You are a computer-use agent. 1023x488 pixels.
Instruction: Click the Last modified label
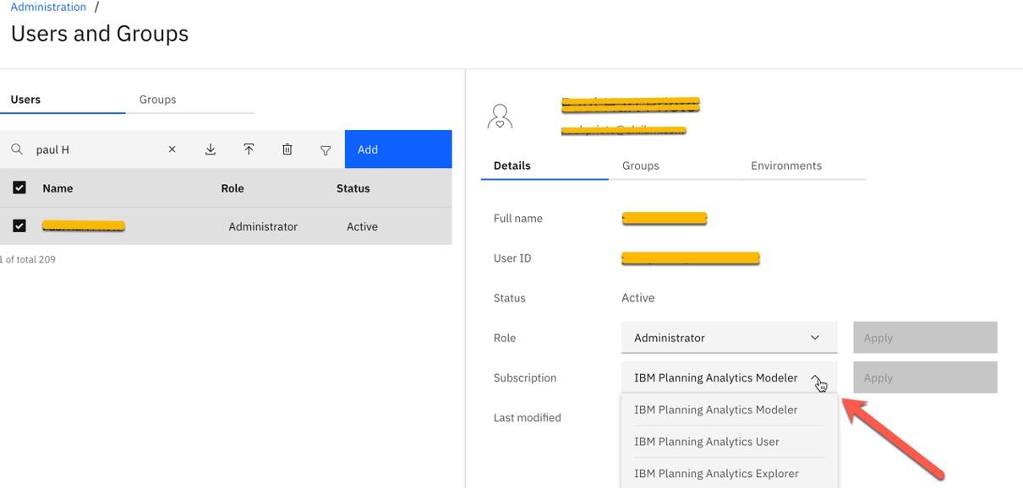click(x=528, y=417)
